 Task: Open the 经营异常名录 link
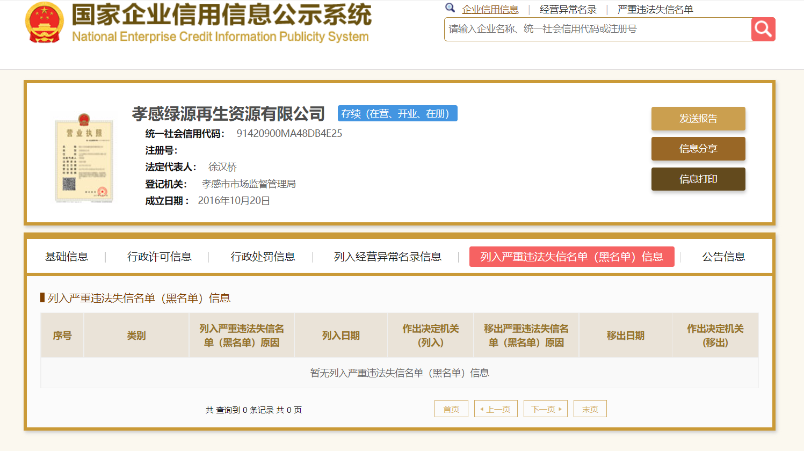tap(568, 9)
